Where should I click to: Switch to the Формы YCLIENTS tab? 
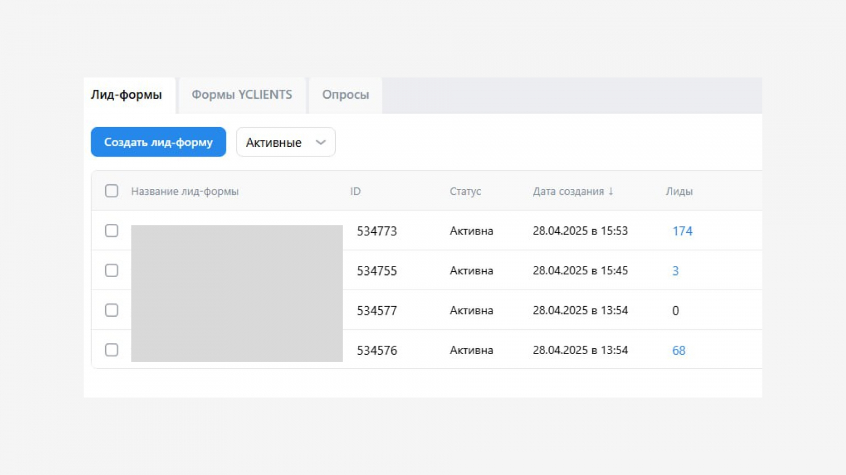coord(242,95)
